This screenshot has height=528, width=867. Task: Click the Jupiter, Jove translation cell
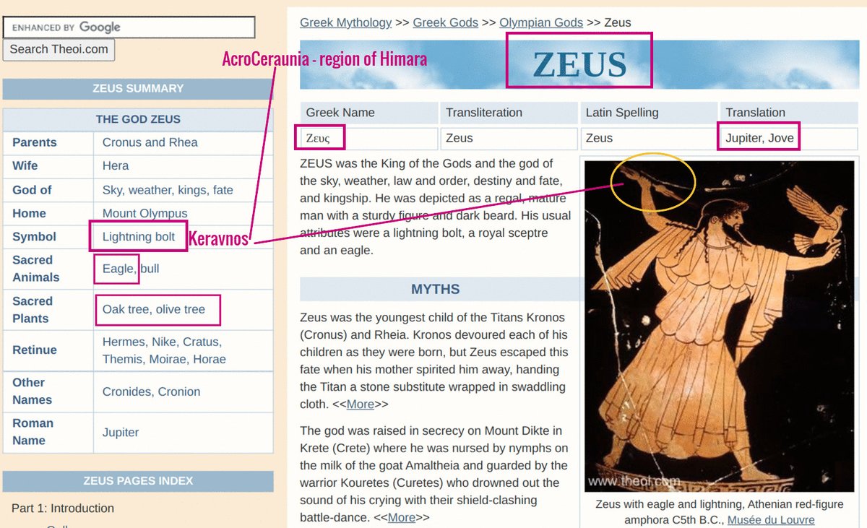789,138
